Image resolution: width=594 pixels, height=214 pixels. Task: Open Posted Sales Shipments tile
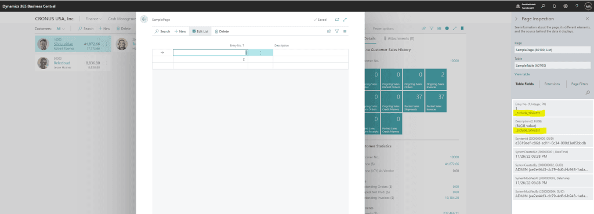(x=414, y=101)
